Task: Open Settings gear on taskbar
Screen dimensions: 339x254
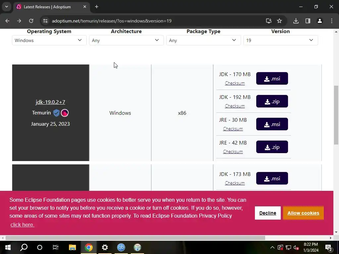Action: (105, 247)
